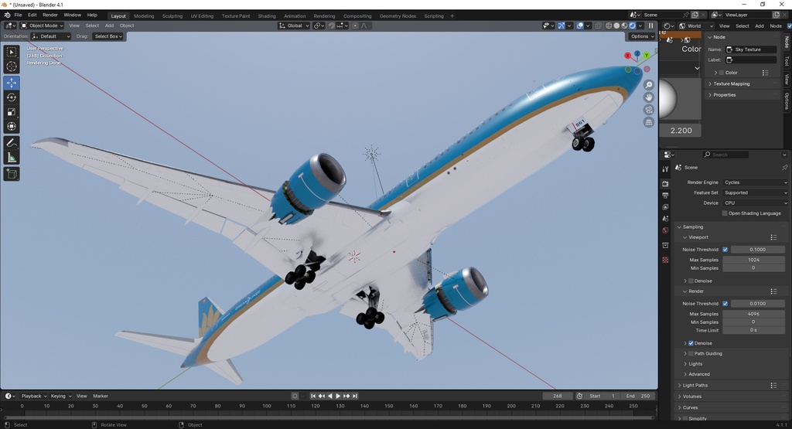Expand the Light Paths panel
The height and width of the screenshot is (429, 792).
pyautogui.click(x=695, y=385)
